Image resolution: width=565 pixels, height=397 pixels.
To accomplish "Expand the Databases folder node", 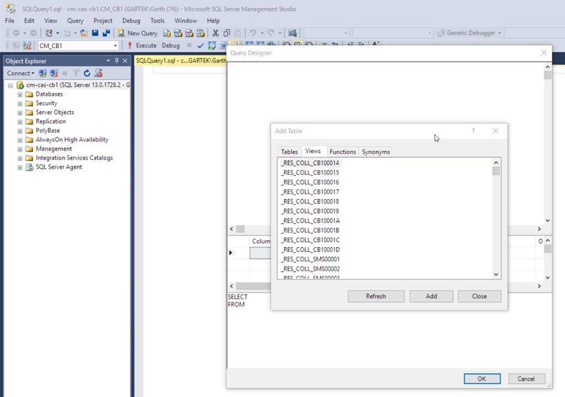I will pos(20,94).
